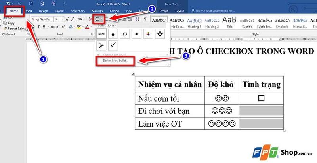Choose the checkmark bullet

tap(113, 46)
